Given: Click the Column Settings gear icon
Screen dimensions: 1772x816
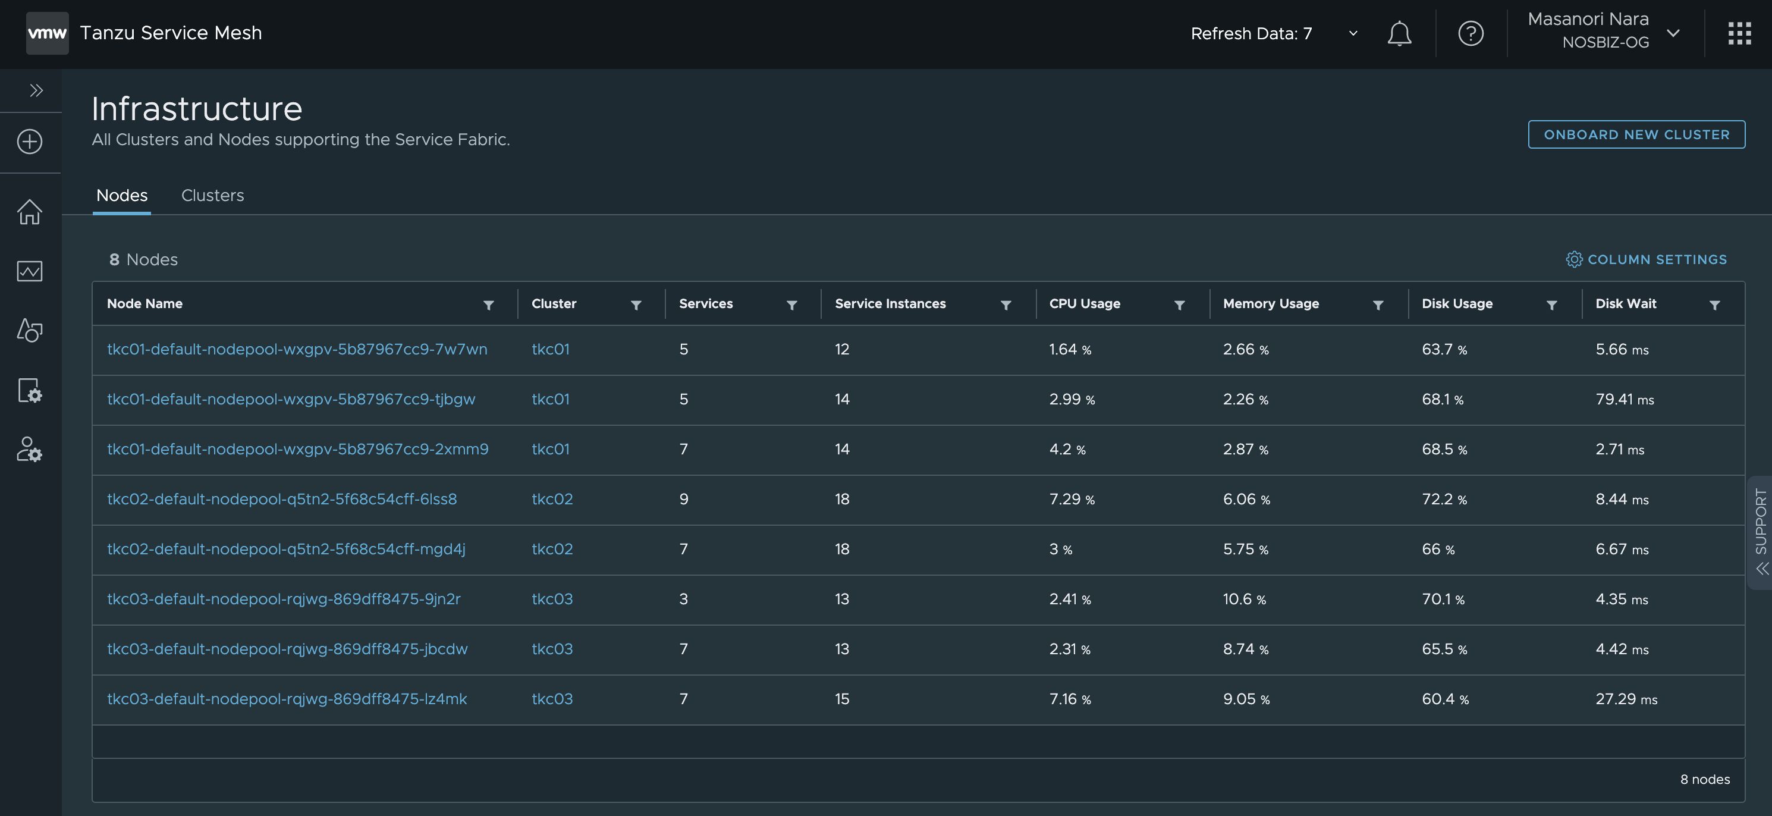Looking at the screenshot, I should click(1574, 259).
